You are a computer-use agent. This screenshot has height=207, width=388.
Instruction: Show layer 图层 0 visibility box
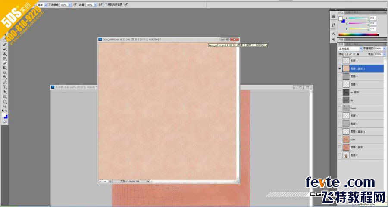340,155
